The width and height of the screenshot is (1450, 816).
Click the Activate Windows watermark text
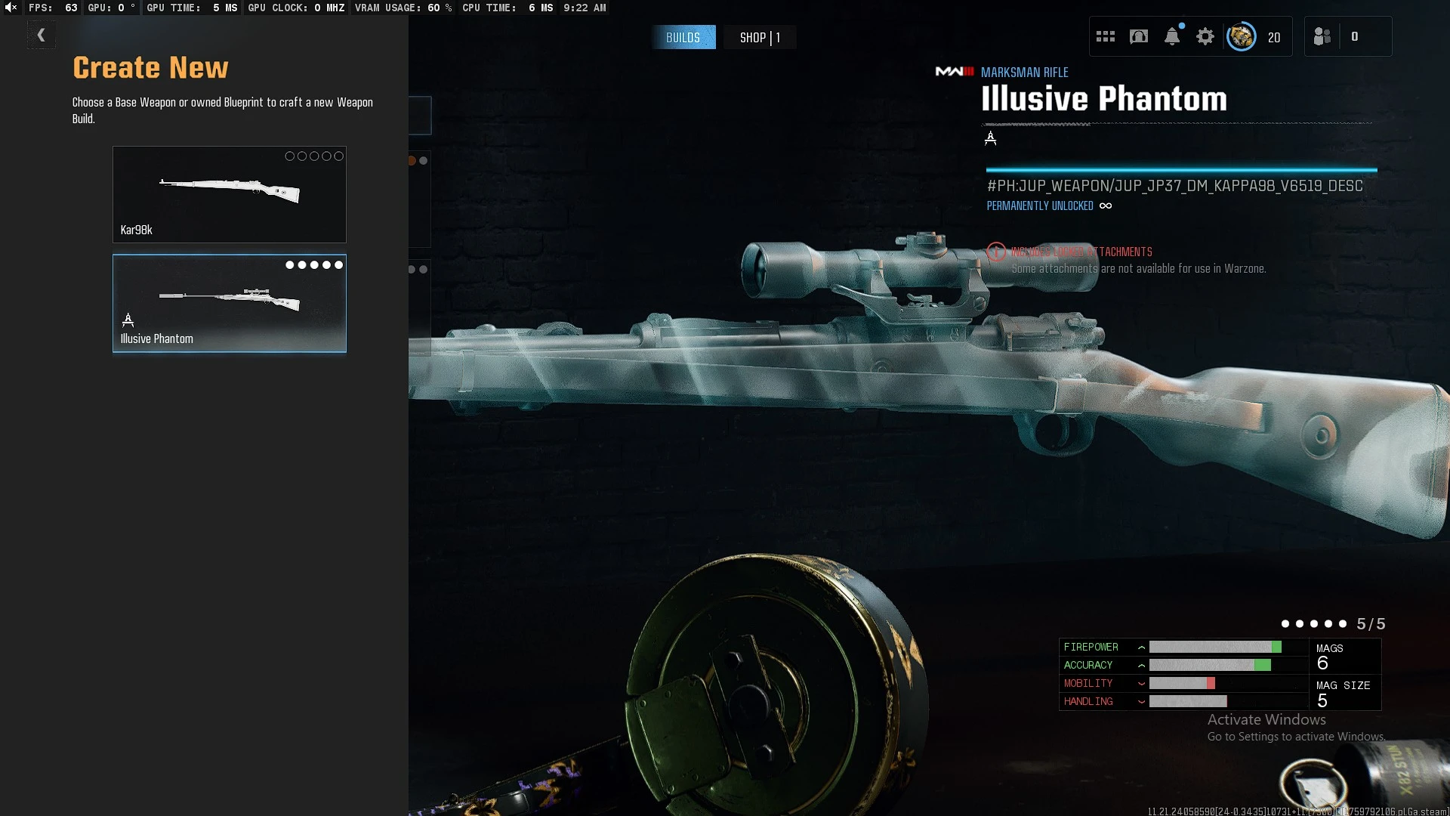(1266, 720)
